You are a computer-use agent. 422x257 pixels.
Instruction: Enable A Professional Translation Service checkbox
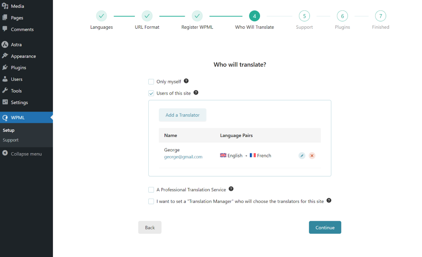[x=151, y=190]
